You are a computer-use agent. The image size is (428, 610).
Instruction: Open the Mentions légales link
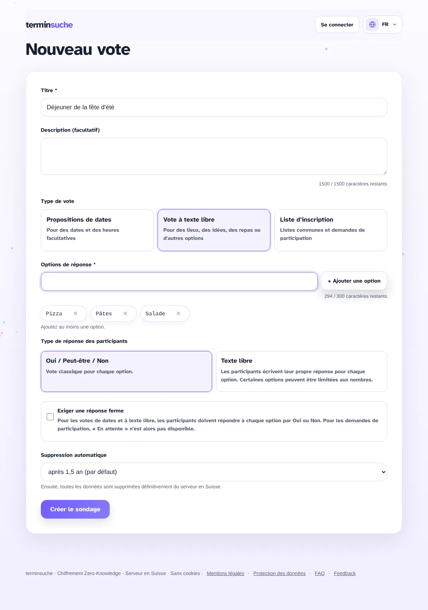click(226, 573)
